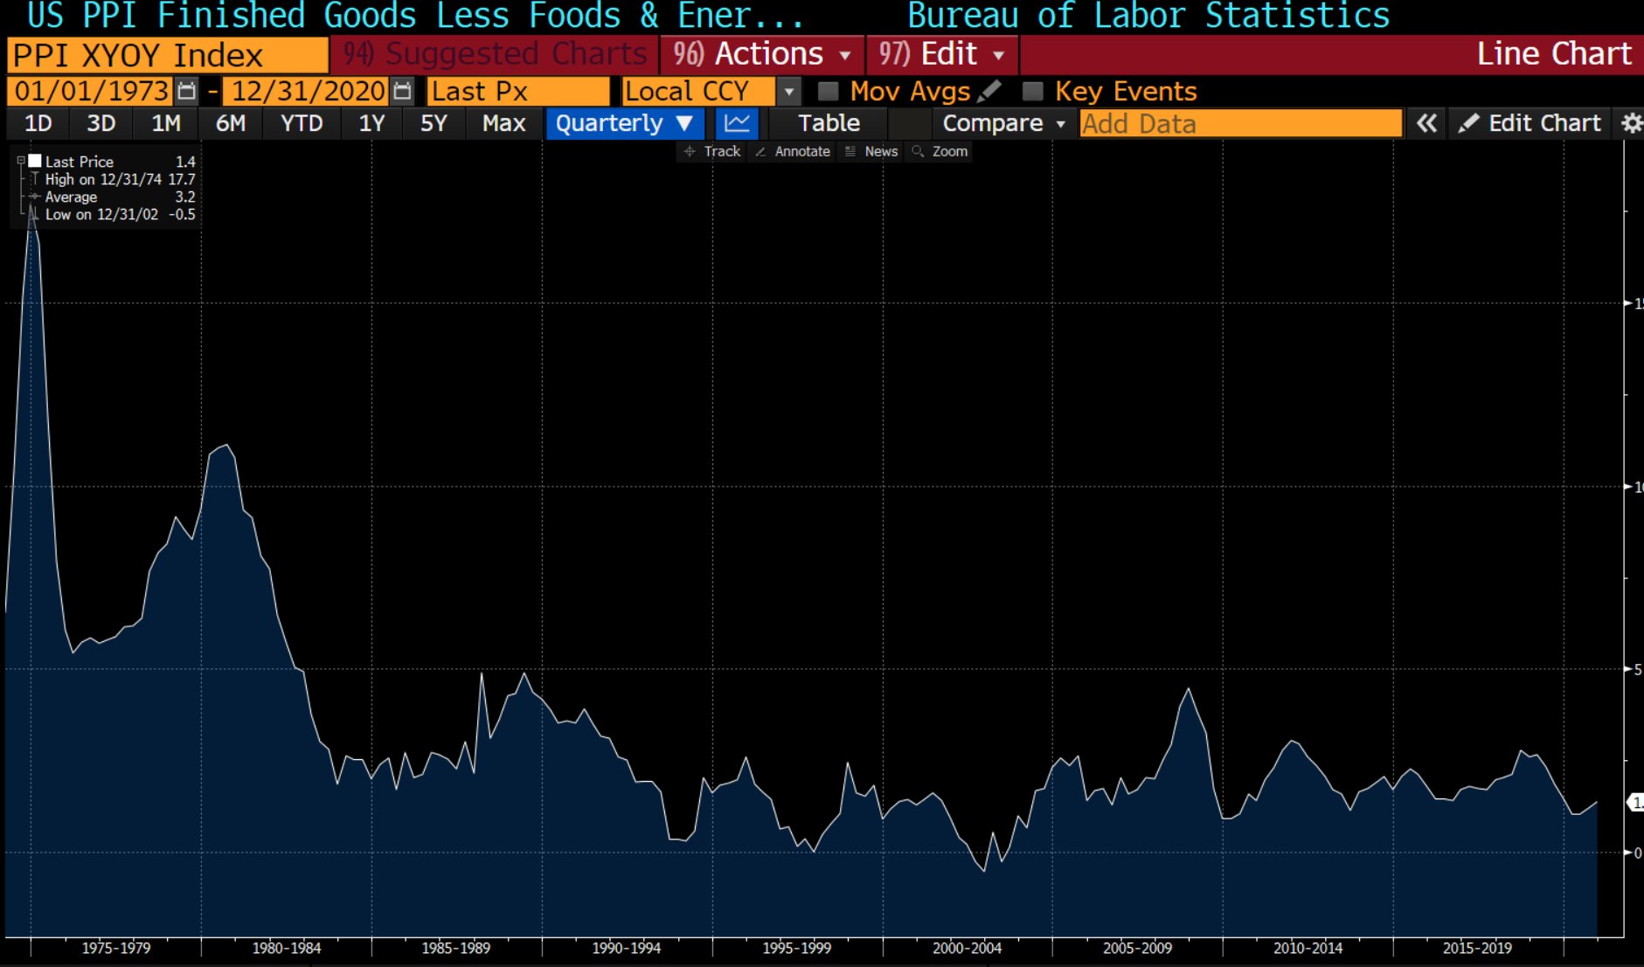This screenshot has height=967, width=1644.
Task: Select the line chart view icon
Action: pos(737,123)
